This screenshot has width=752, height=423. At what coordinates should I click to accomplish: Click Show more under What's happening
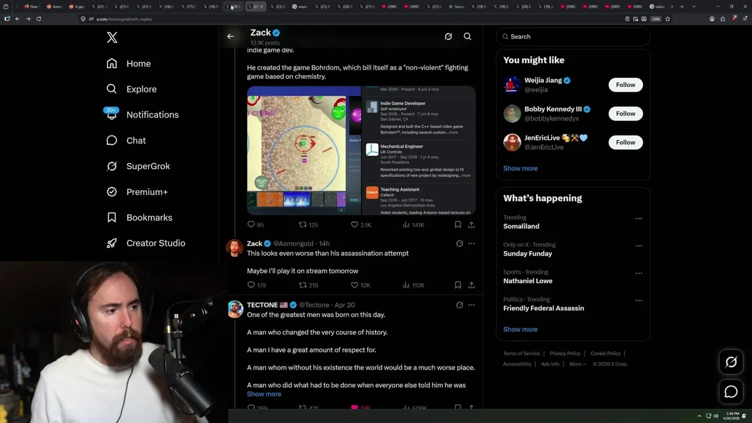(521, 330)
